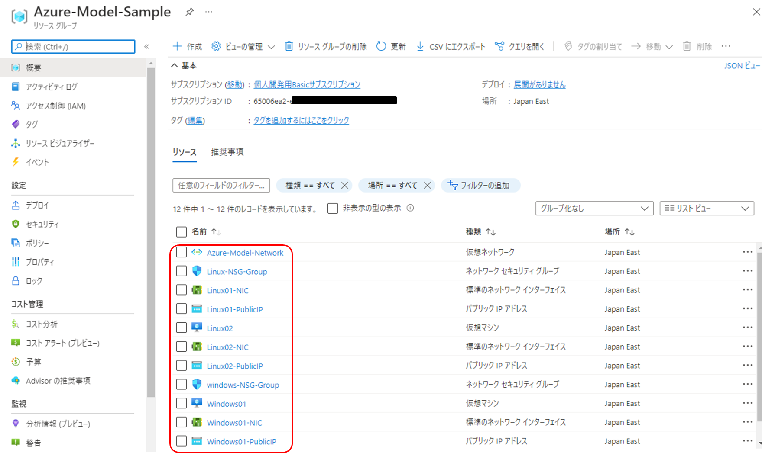Screen dimensions: 762x453
Task: Open the JSON ビュー link
Action: click(x=742, y=66)
